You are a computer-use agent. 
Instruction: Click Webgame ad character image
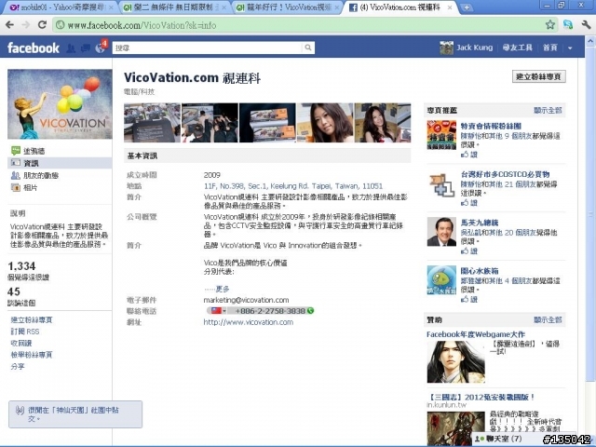tap(455, 362)
